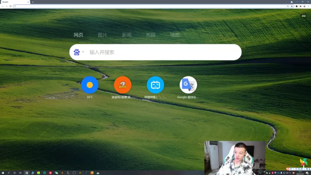Open the Google Translate shortcut icon
311x175 pixels.
(188, 85)
